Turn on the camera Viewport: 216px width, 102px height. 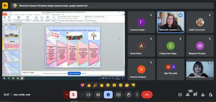click(89, 94)
